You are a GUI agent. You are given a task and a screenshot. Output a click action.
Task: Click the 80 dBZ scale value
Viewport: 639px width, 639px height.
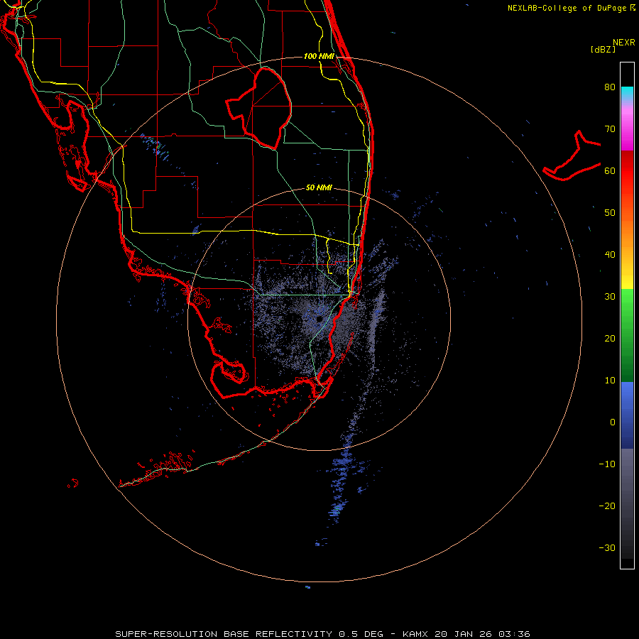(x=610, y=87)
